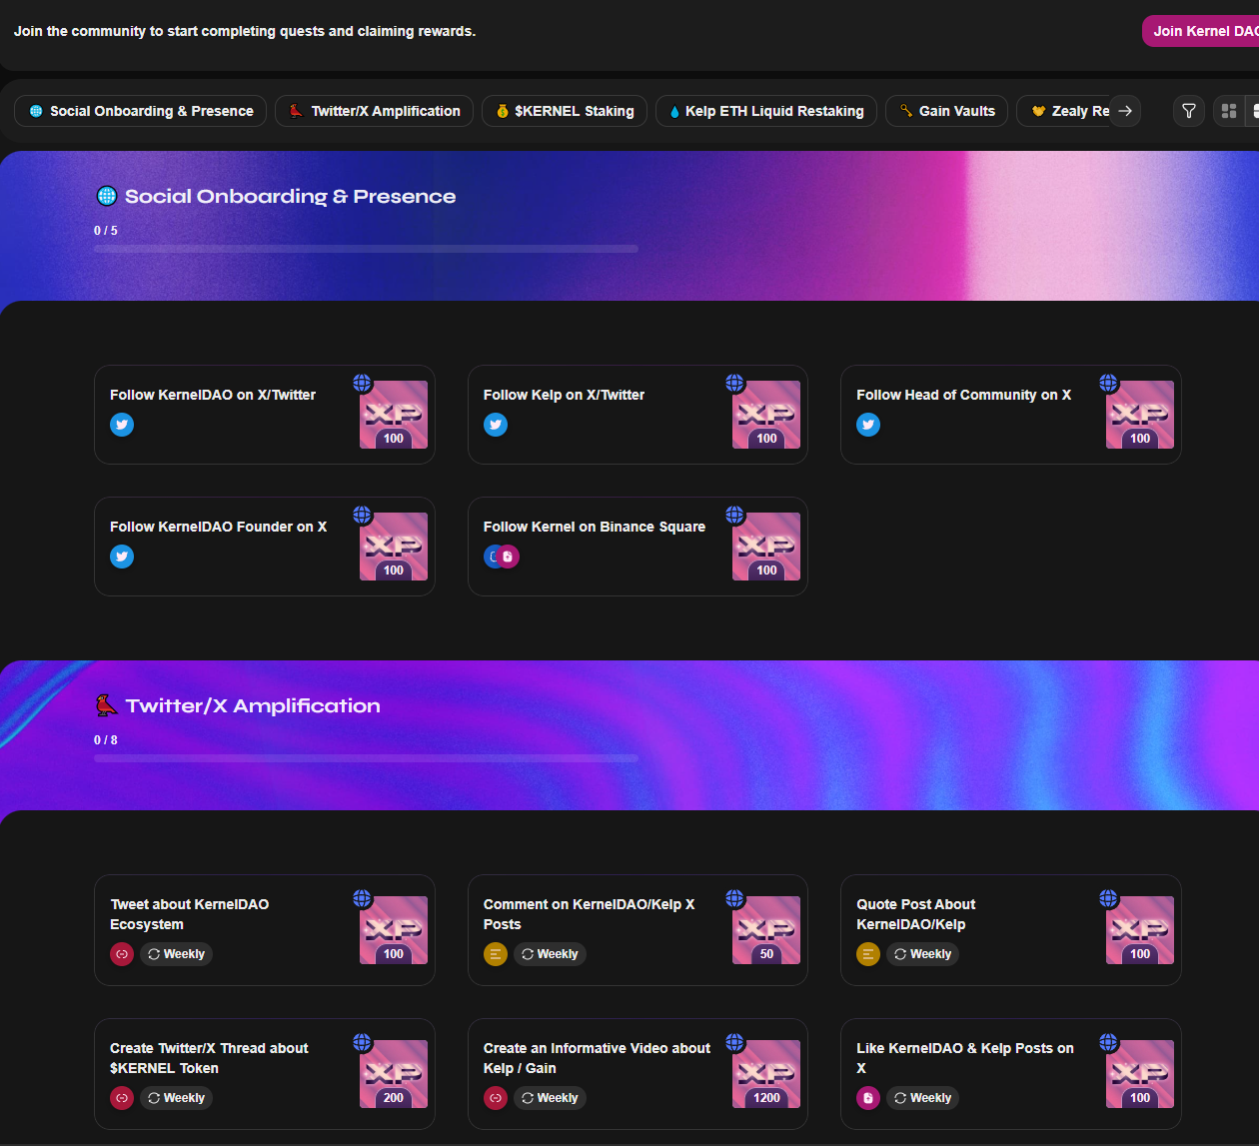The image size is (1259, 1146).
Task: Go to the Gain Vaults tab
Action: point(946,111)
